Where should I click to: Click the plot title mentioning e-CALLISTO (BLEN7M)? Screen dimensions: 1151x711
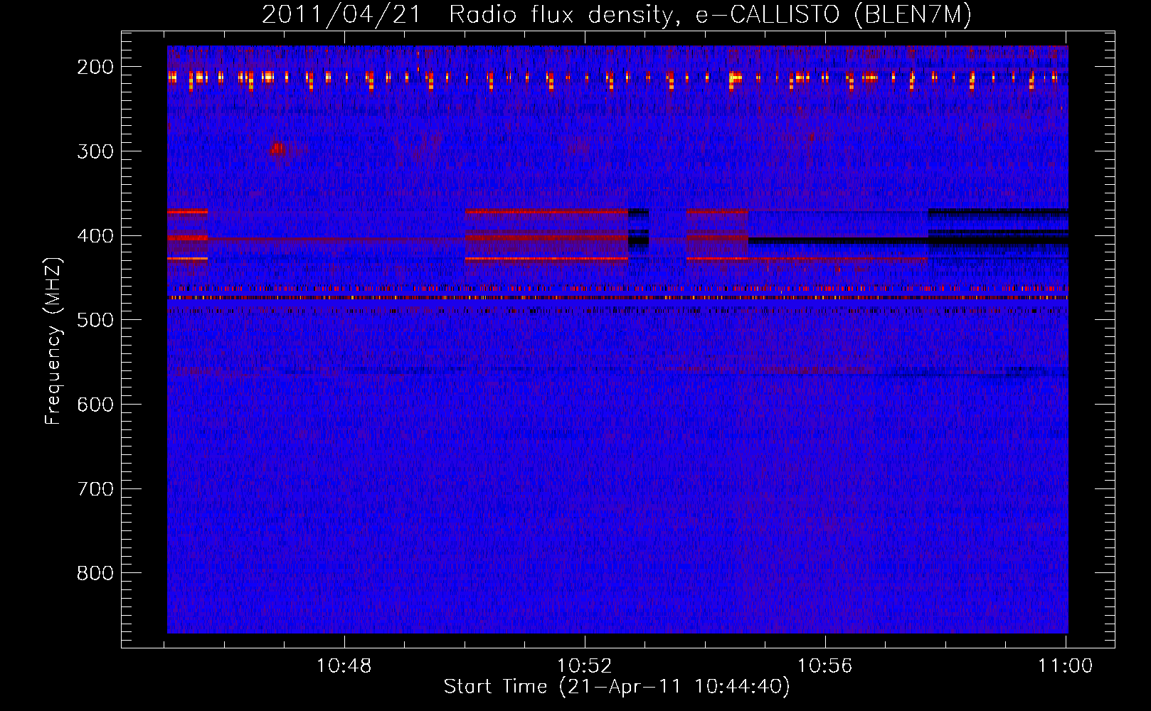pyautogui.click(x=616, y=15)
